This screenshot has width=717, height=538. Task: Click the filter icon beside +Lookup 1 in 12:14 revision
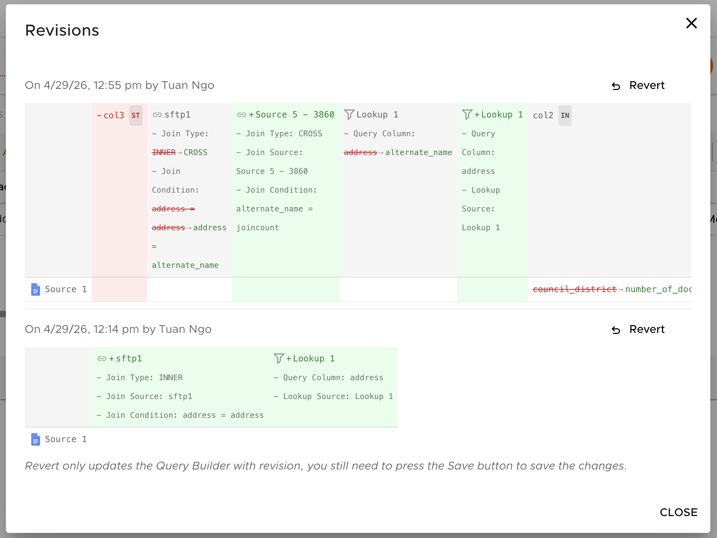[x=279, y=359]
